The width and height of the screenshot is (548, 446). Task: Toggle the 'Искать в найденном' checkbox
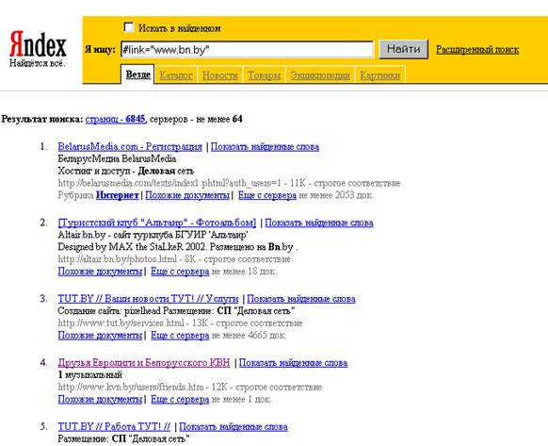click(x=129, y=27)
